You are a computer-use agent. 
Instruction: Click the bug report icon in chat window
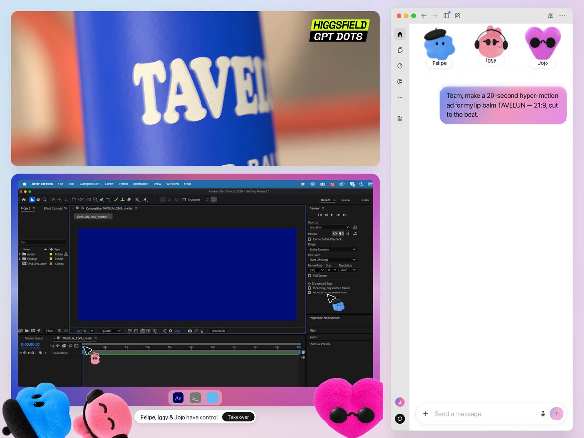pyautogui.click(x=550, y=16)
